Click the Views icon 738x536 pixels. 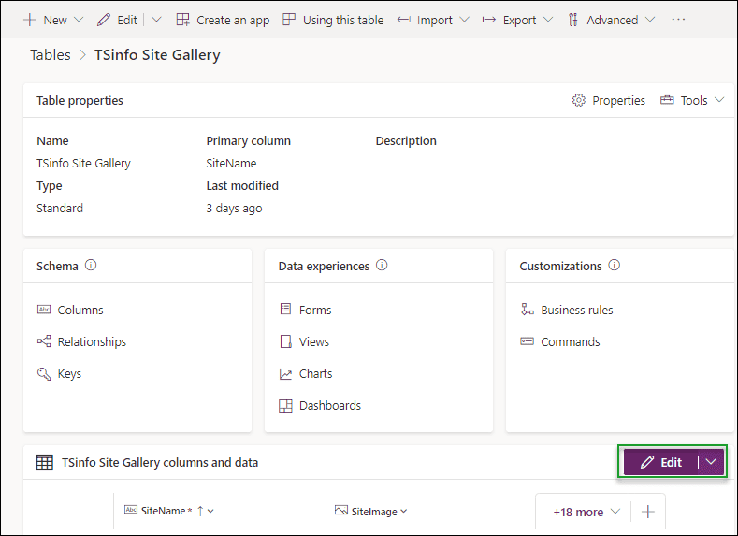pyautogui.click(x=285, y=341)
